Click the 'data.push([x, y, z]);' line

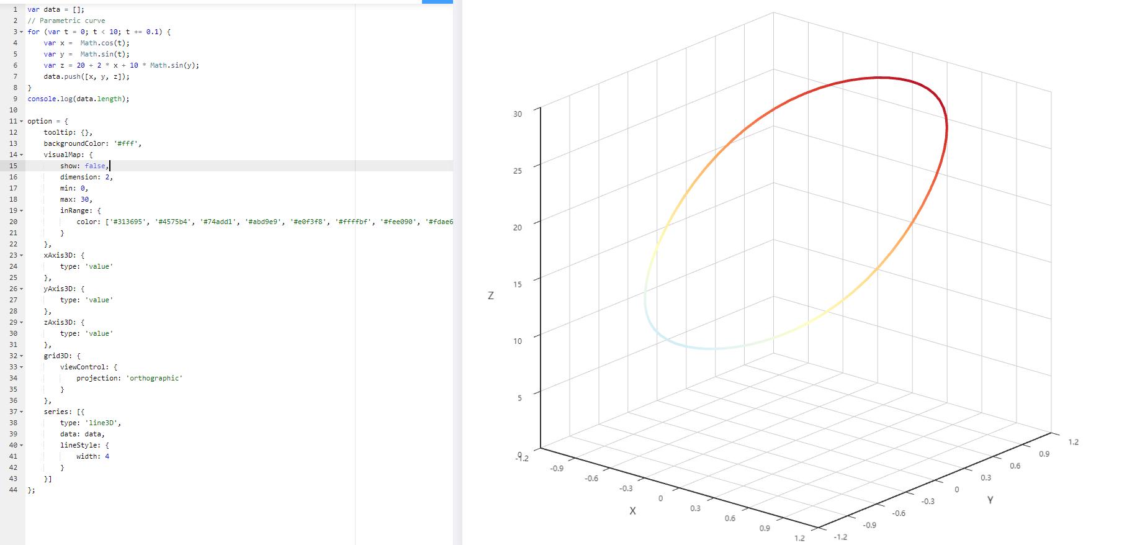[x=87, y=76]
